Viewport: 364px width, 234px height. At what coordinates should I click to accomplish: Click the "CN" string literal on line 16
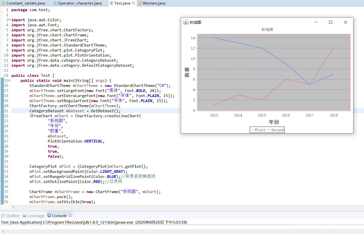point(162,85)
